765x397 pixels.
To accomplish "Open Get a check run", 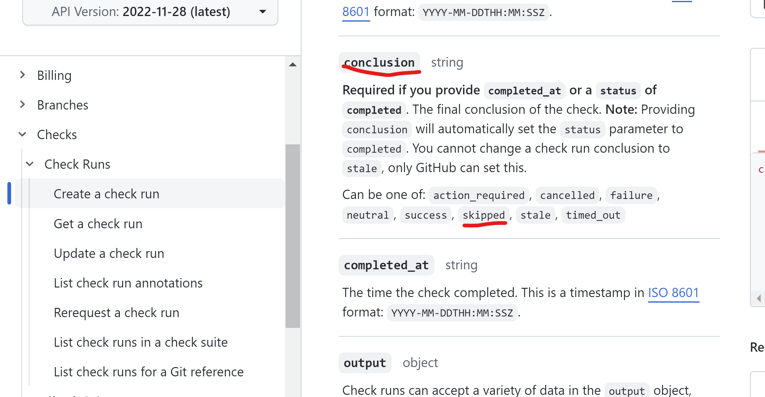I will pos(98,224).
